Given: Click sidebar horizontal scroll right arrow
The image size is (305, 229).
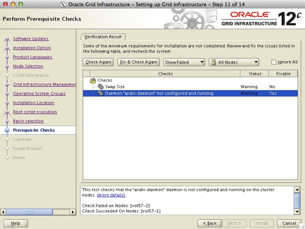Looking at the screenshot, I should point(73,212).
